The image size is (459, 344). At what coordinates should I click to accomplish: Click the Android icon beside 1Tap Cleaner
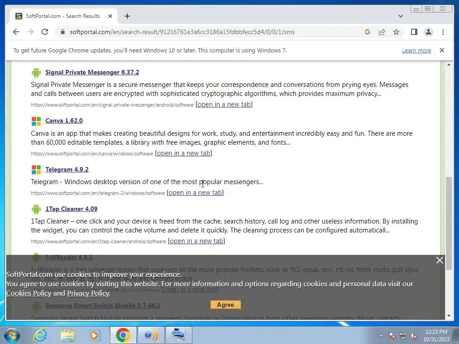click(36, 209)
